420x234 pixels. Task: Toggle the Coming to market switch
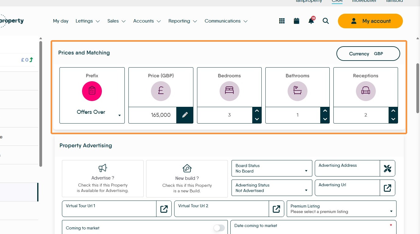[x=219, y=228]
